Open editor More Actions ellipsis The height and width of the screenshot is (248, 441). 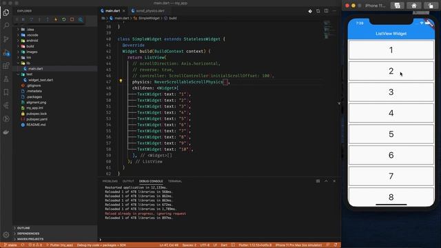(x=334, y=11)
